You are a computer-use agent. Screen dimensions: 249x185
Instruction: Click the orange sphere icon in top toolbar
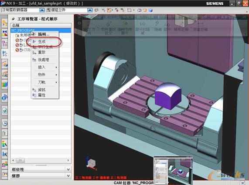[x=145, y=10]
